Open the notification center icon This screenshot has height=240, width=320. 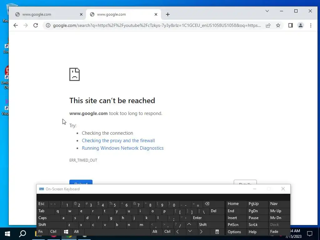coord(310,234)
